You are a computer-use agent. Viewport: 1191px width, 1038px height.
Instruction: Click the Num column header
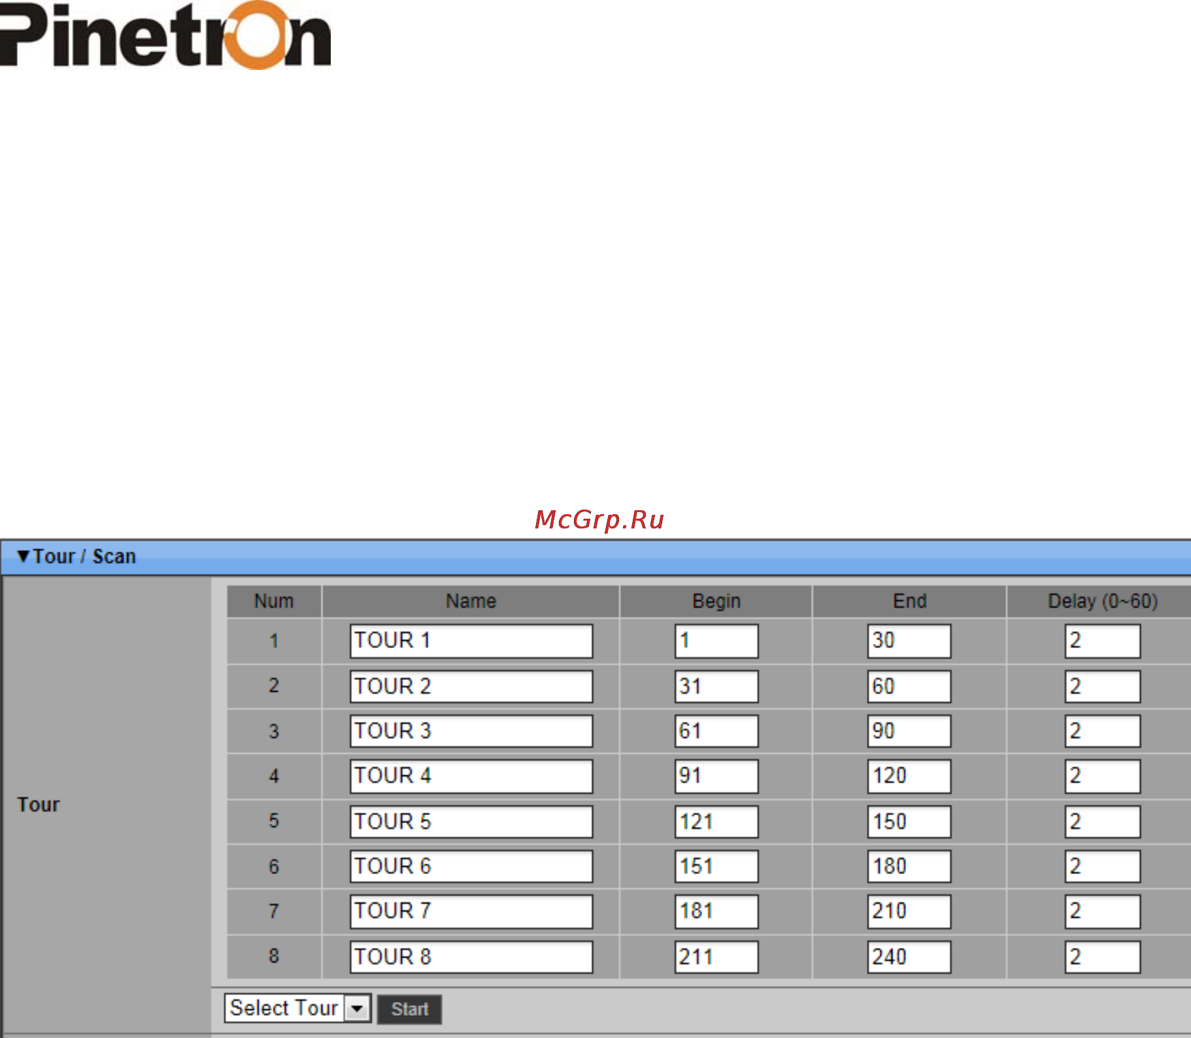[x=274, y=601]
